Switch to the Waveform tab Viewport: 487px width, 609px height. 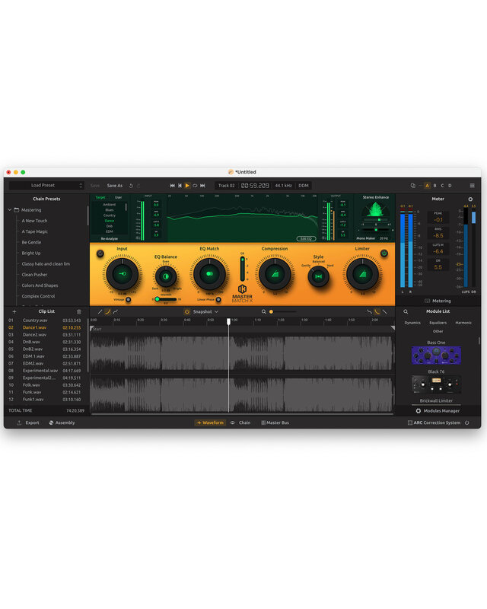(210, 422)
